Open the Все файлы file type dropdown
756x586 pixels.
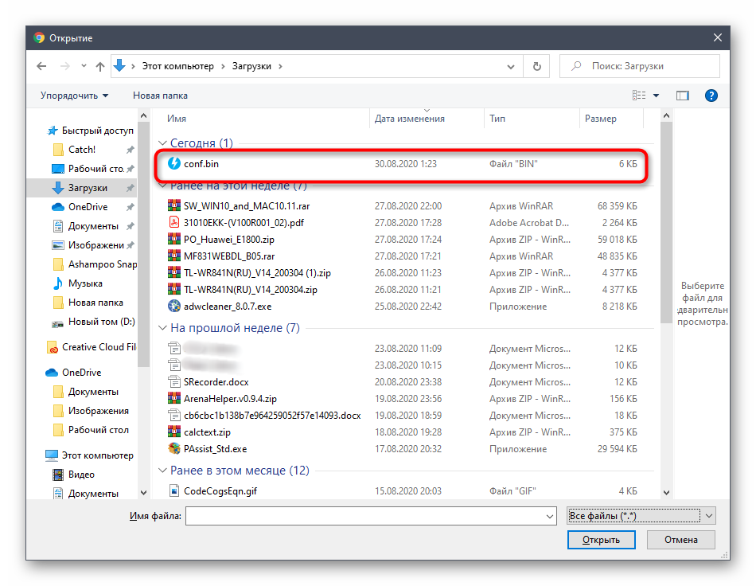click(641, 516)
